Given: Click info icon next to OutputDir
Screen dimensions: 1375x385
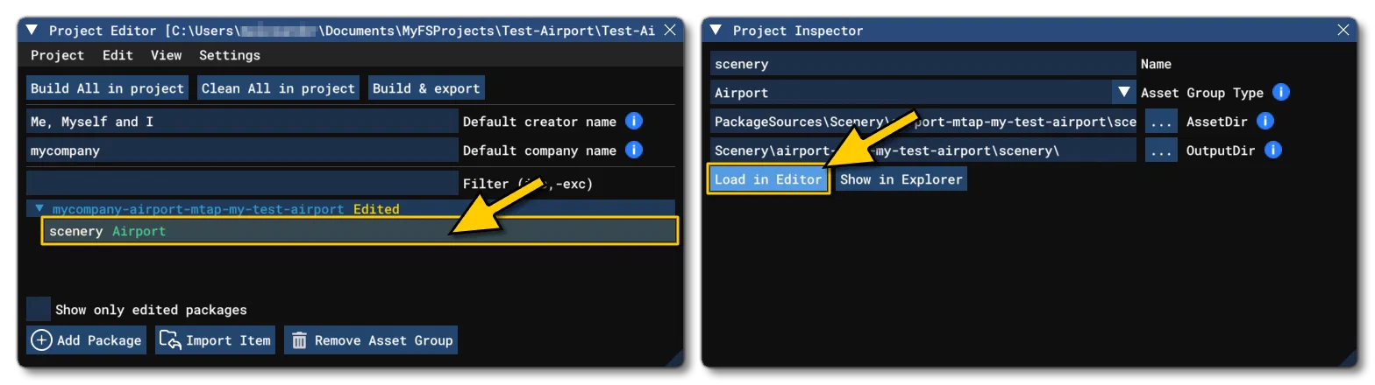Looking at the screenshot, I should tap(1273, 150).
